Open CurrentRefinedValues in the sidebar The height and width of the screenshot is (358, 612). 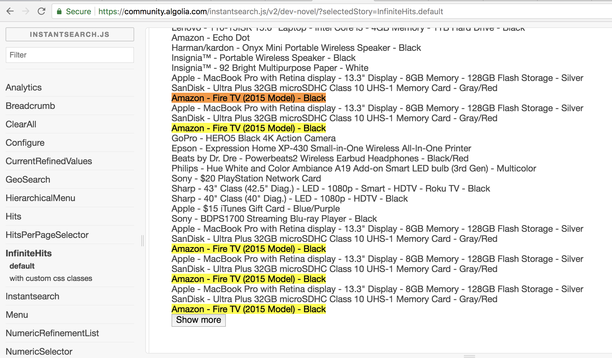49,161
